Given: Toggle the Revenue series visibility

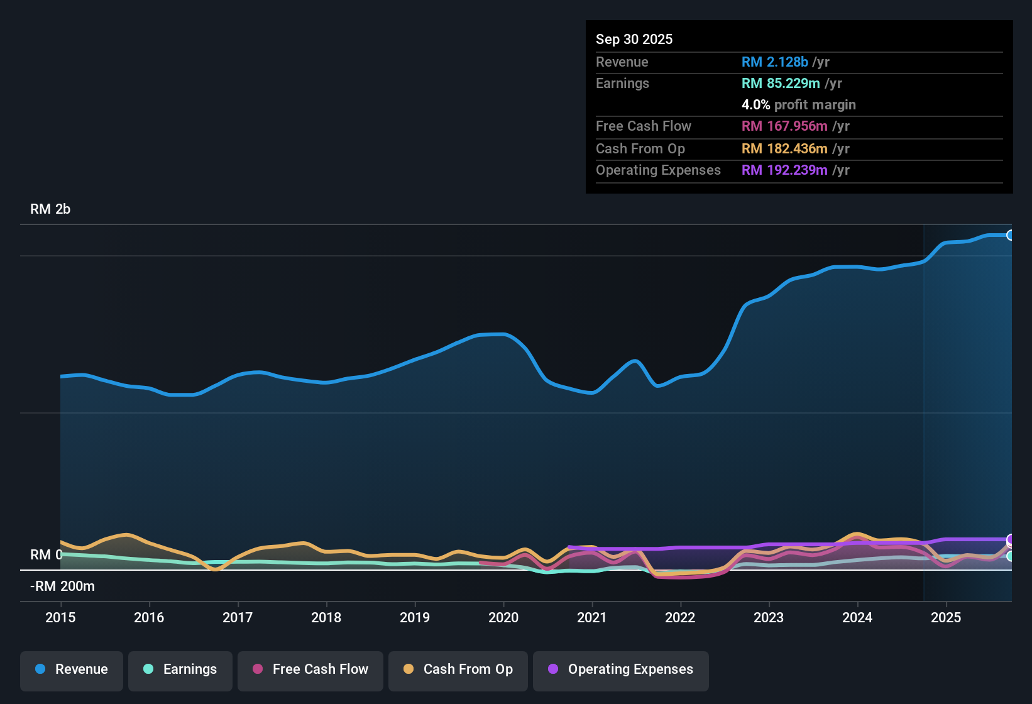Looking at the screenshot, I should (x=71, y=669).
